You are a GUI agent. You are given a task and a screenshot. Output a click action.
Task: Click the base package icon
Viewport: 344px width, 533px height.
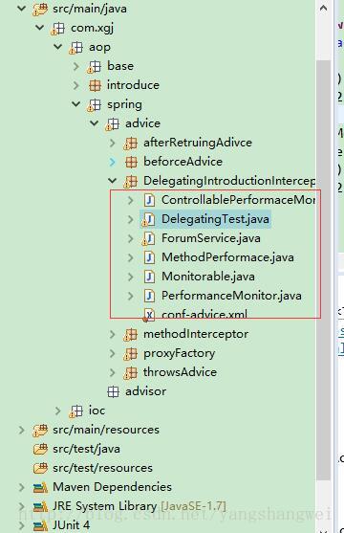pos(94,67)
